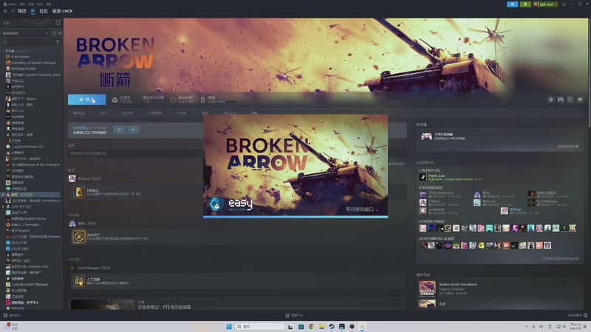The height and width of the screenshot is (332, 591).
Task: Click the achievements progress bar
Action: [227, 102]
